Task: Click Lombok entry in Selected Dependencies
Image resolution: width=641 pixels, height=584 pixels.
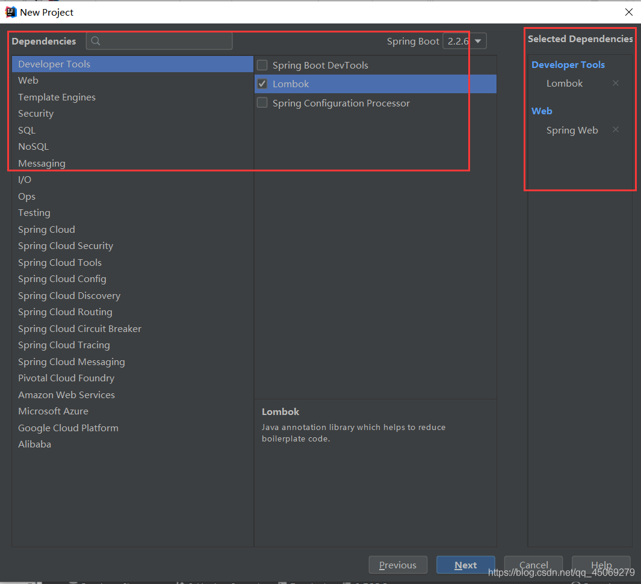Action: (x=565, y=84)
